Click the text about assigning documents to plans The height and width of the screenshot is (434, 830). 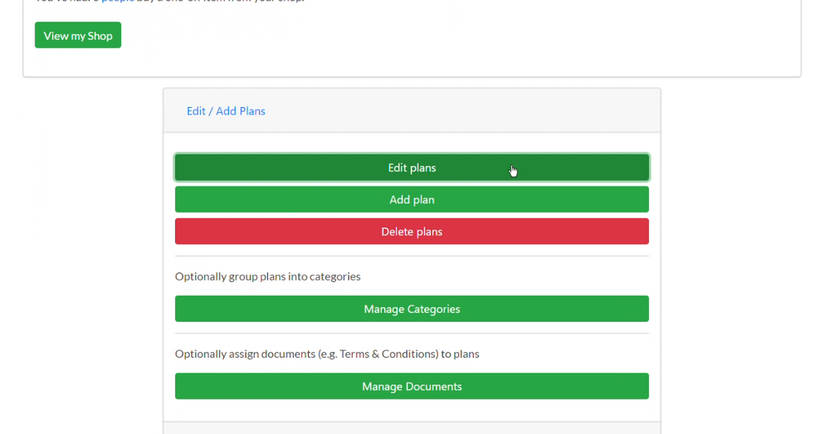[x=327, y=354]
